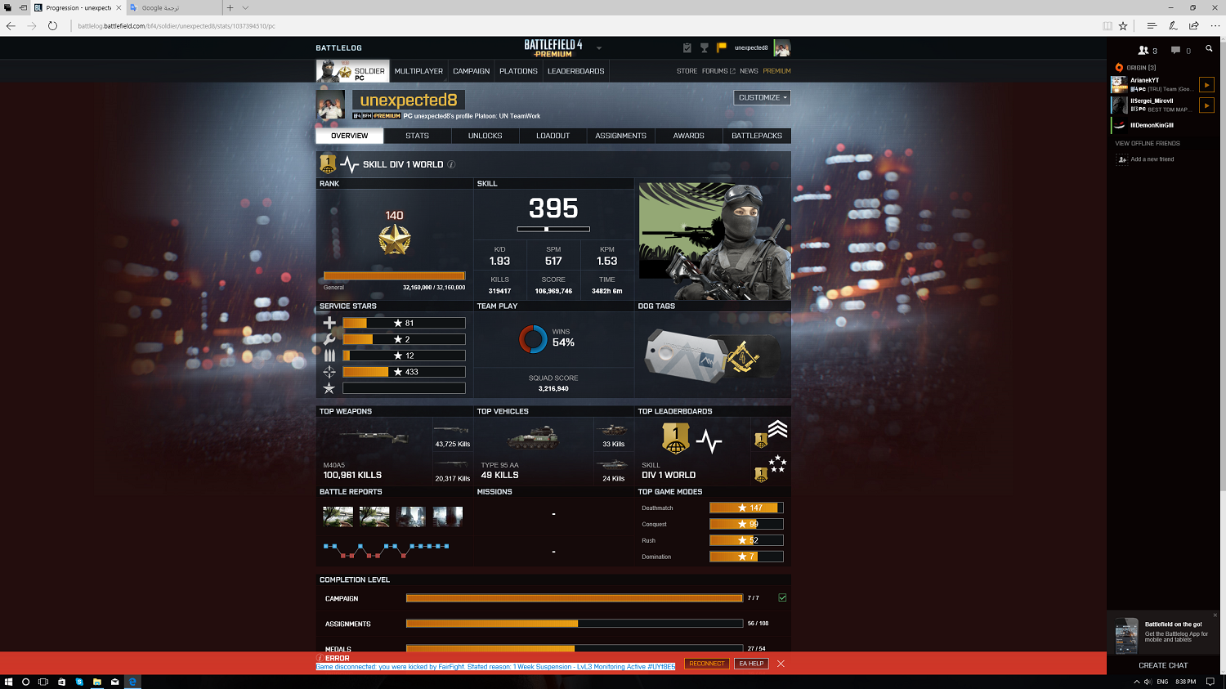
Task: Click the Origin logo in friends panel
Action: 1119,67
